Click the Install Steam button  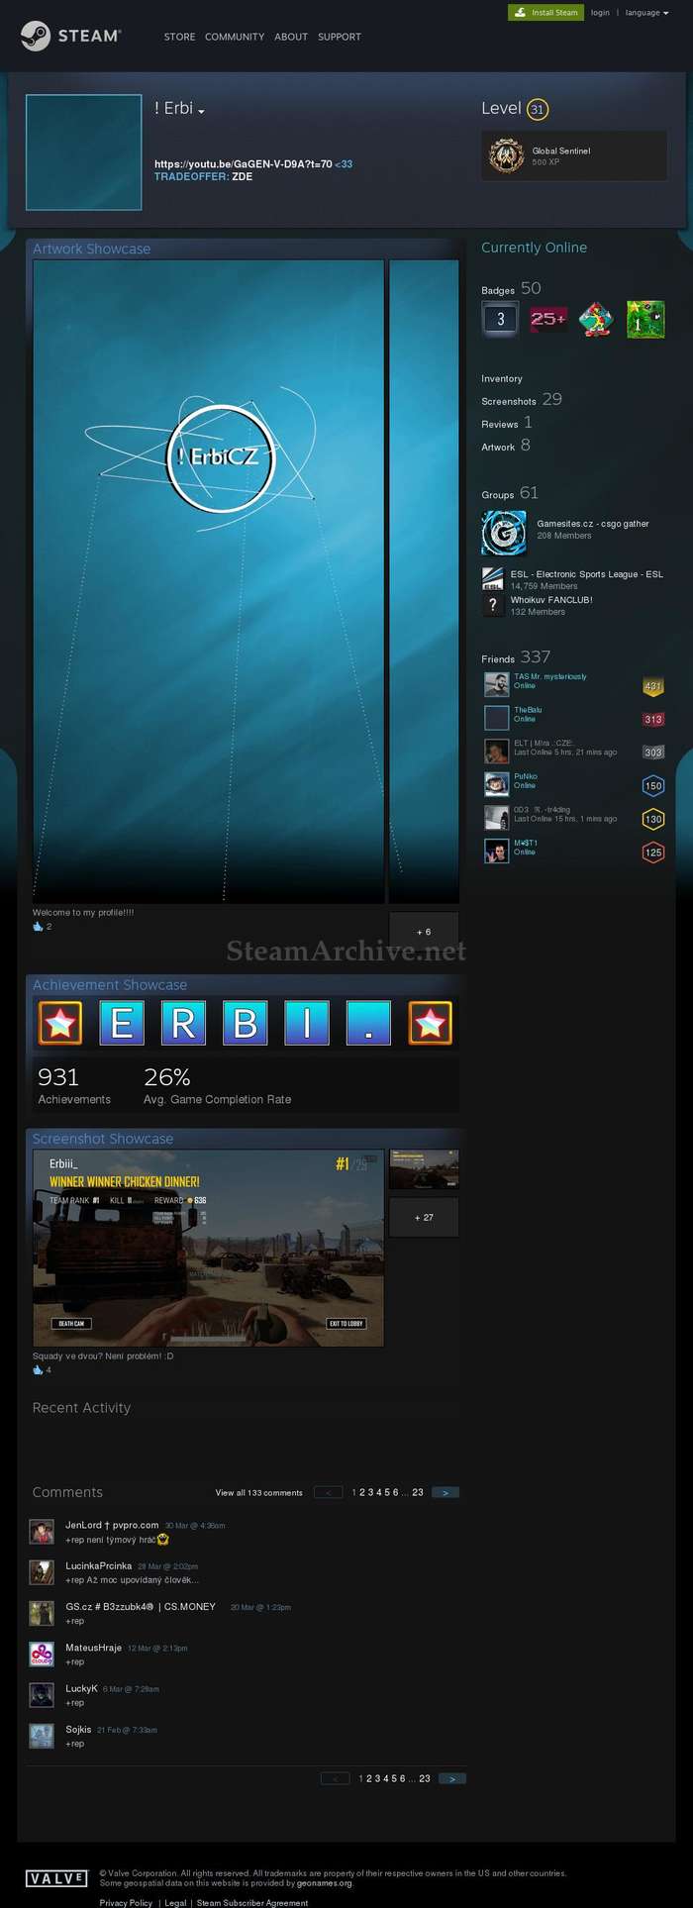tap(545, 13)
